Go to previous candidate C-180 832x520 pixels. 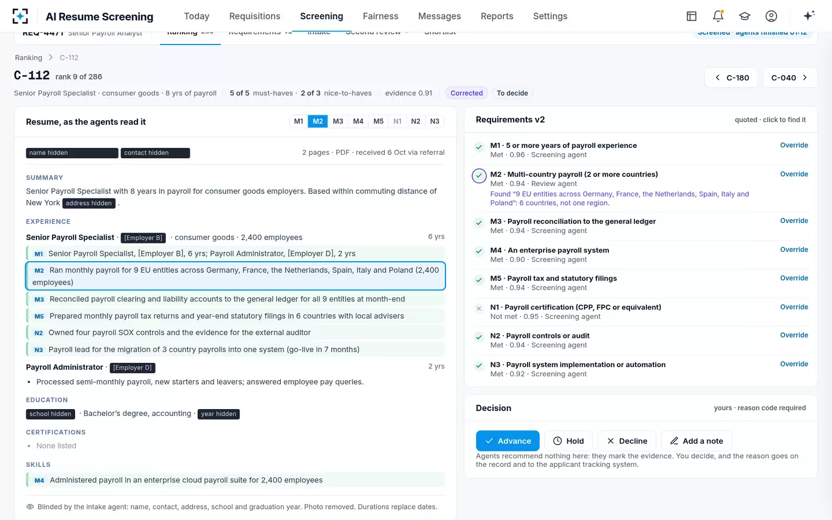pos(731,77)
